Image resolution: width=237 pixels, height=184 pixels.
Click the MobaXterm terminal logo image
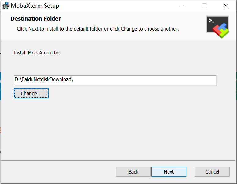(218, 27)
